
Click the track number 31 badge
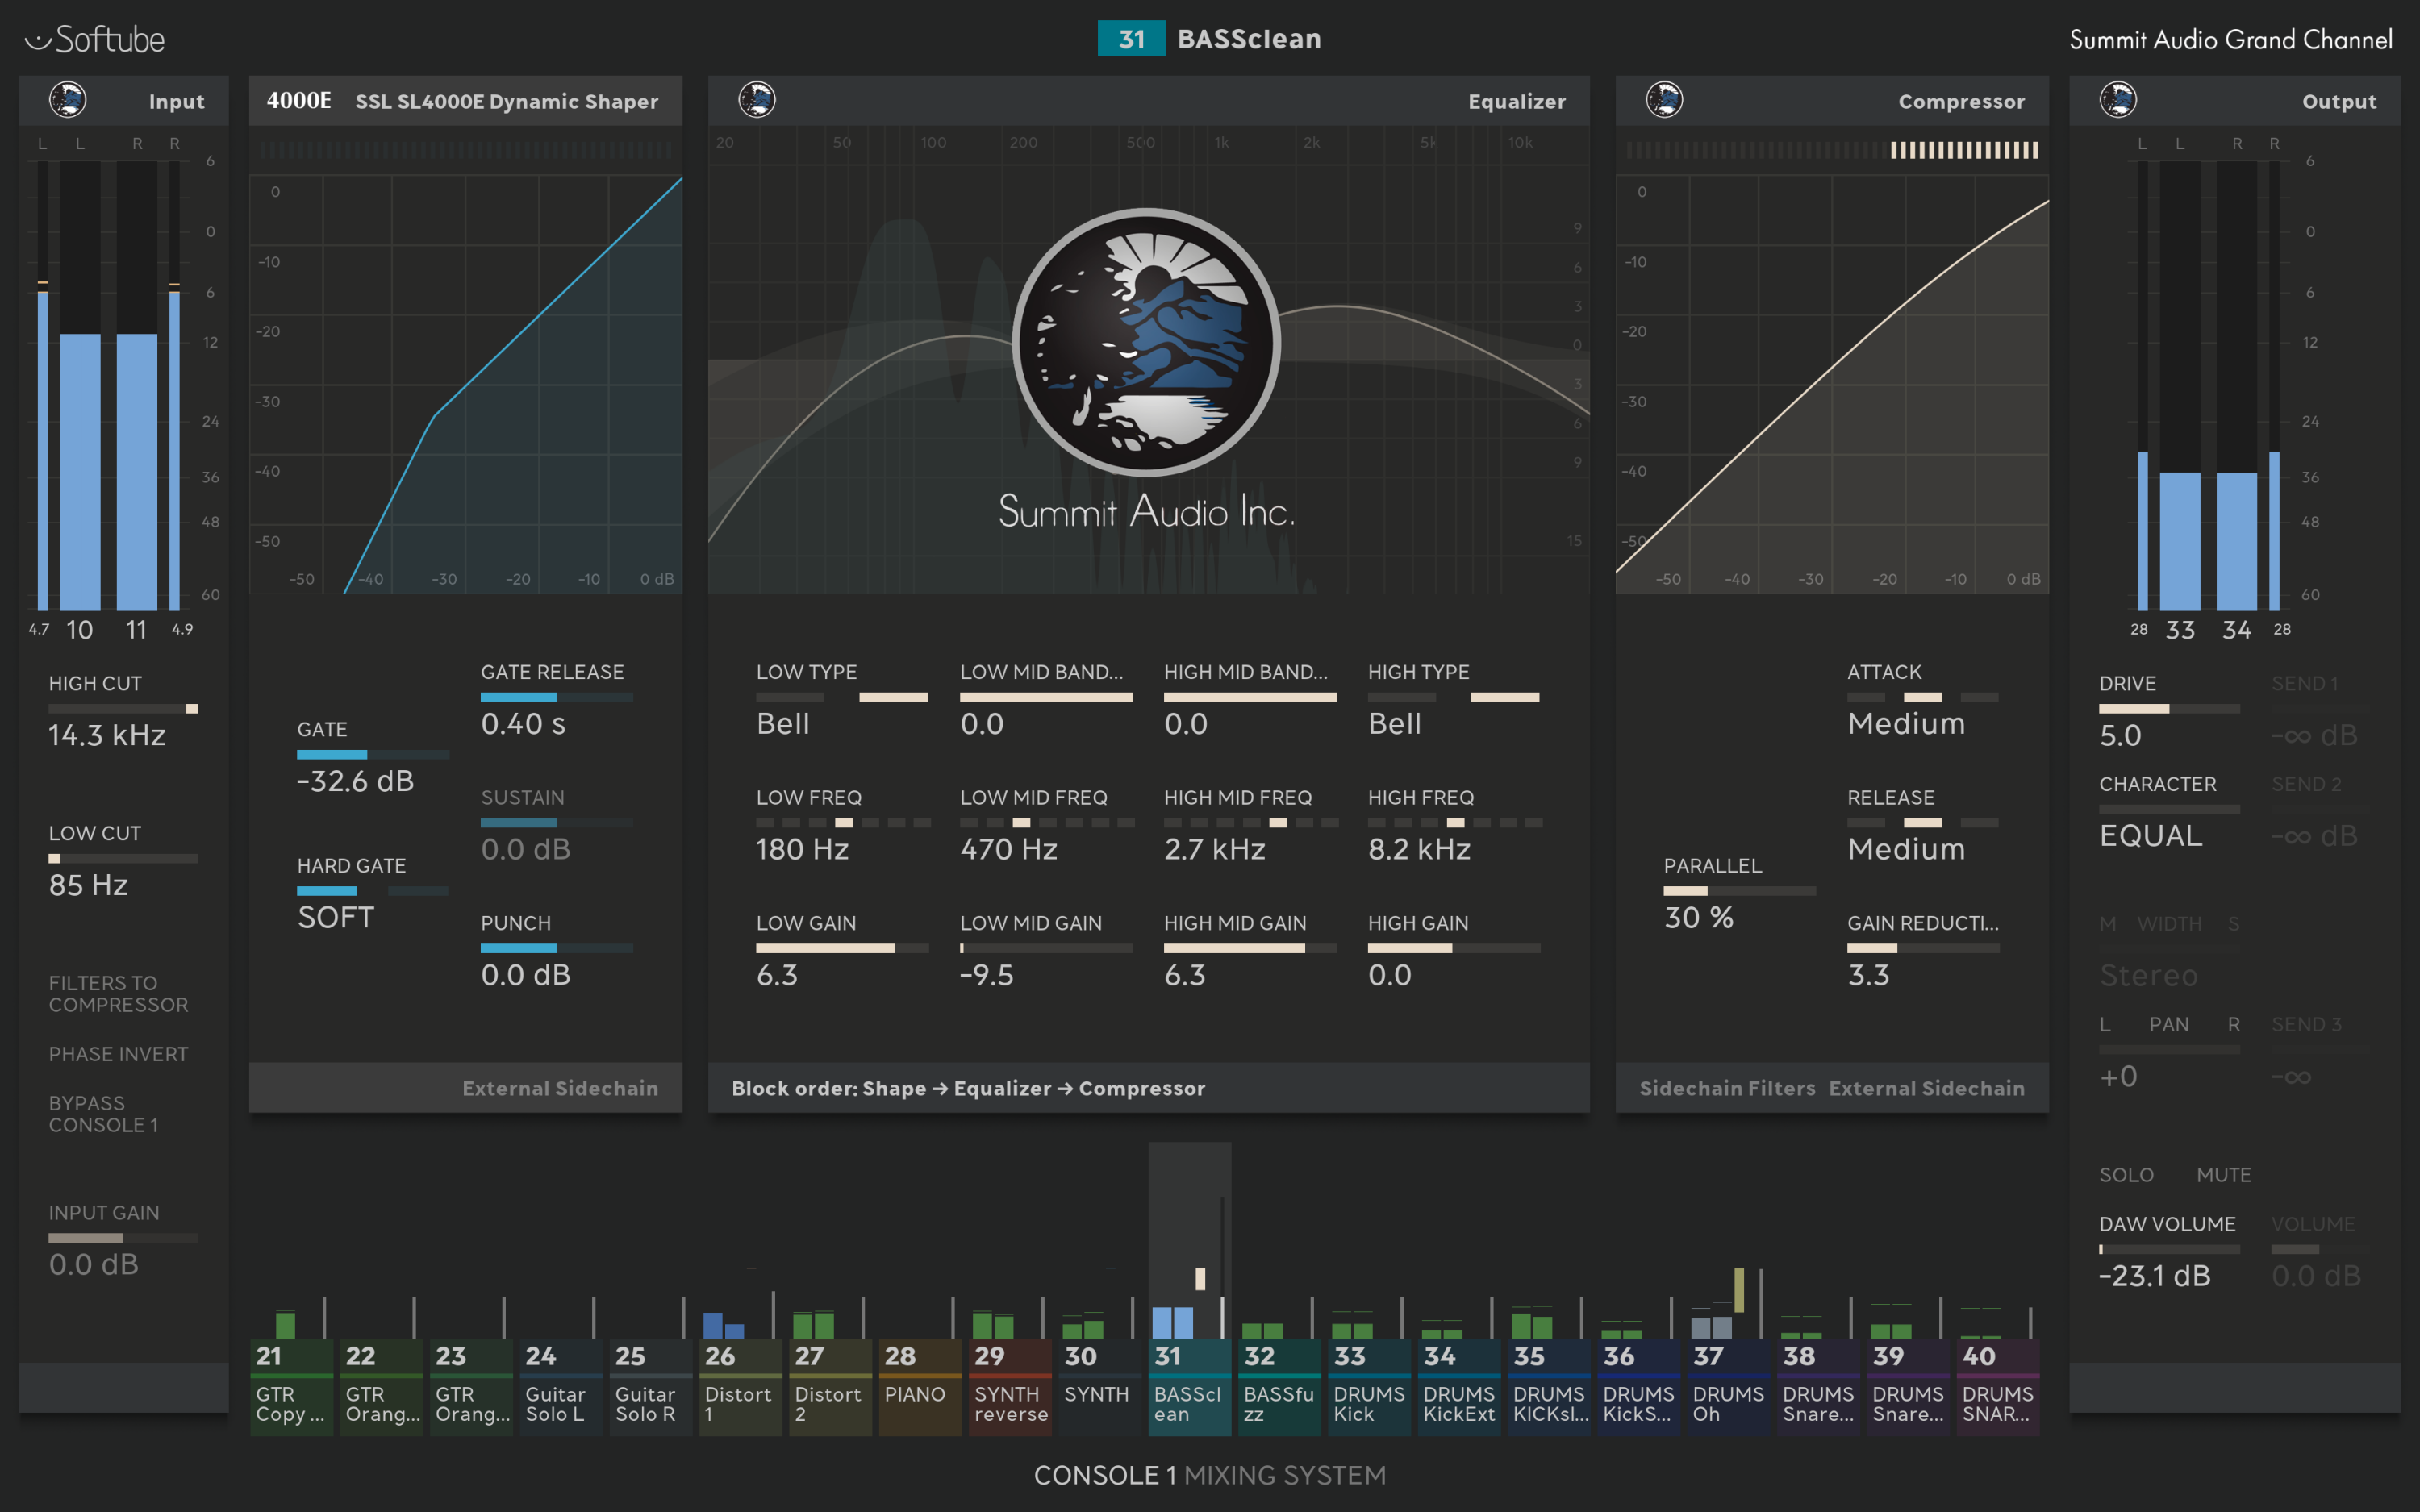tap(1131, 39)
